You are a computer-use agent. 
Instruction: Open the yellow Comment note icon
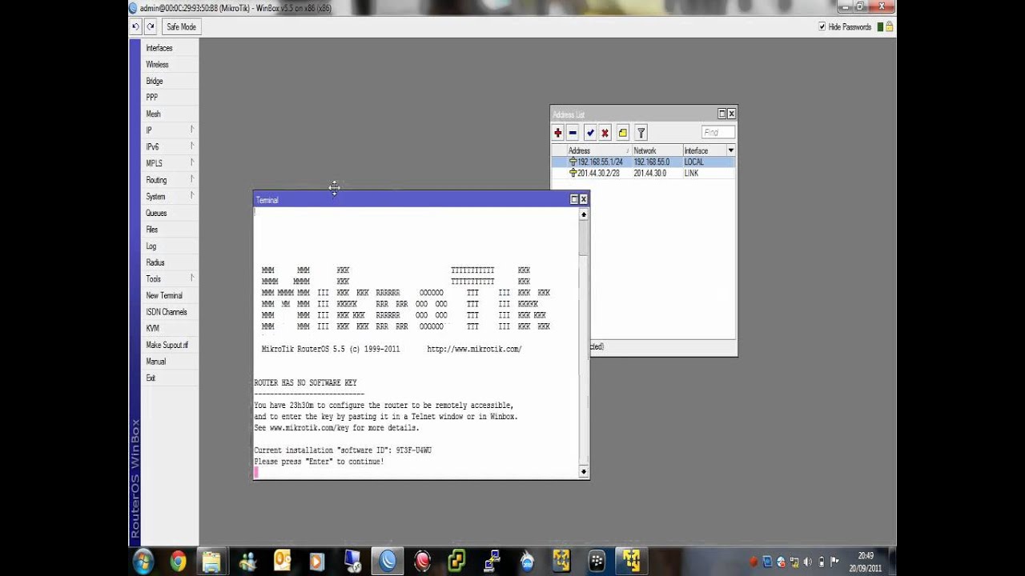coord(623,133)
